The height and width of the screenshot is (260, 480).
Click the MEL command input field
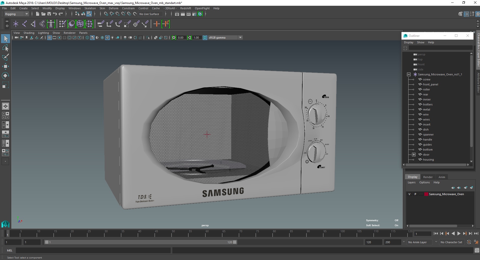(93, 250)
